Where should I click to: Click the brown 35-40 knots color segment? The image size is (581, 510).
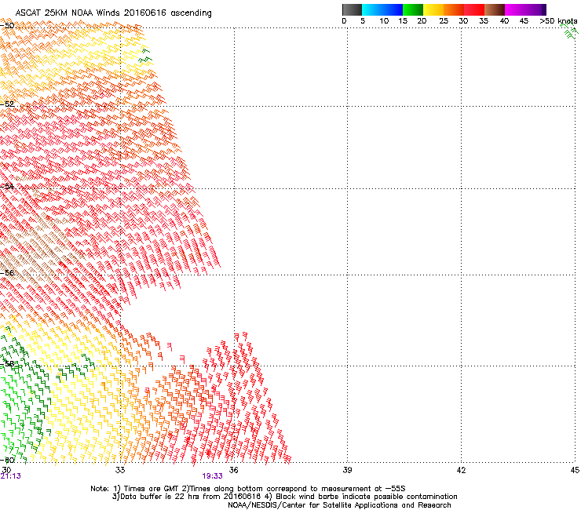pyautogui.click(x=495, y=9)
